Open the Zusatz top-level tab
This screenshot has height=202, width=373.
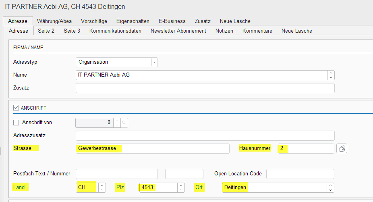tap(203, 21)
